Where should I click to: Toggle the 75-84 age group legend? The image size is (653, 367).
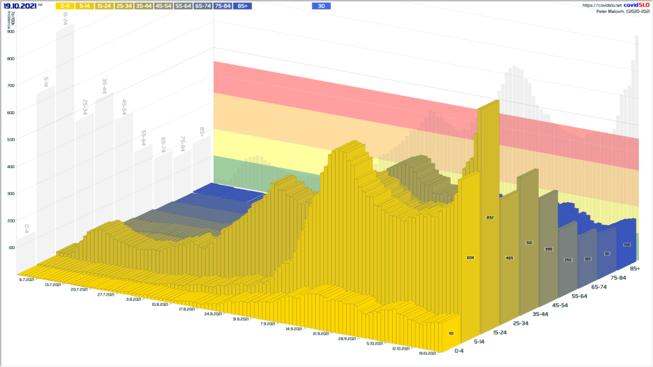[x=223, y=6]
